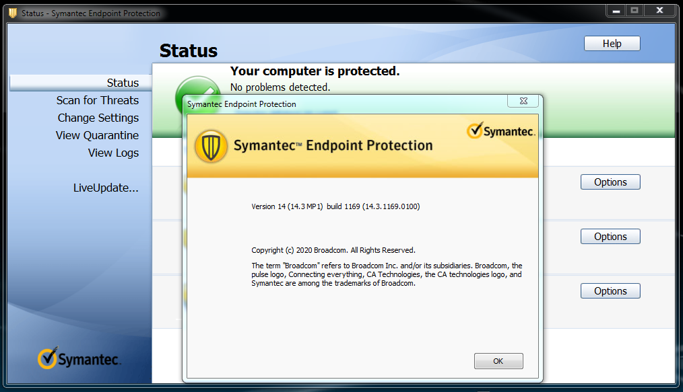Open Options for the third protection category

[610, 290]
